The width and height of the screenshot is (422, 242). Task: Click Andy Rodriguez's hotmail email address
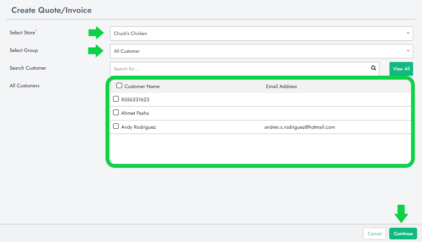(299, 127)
